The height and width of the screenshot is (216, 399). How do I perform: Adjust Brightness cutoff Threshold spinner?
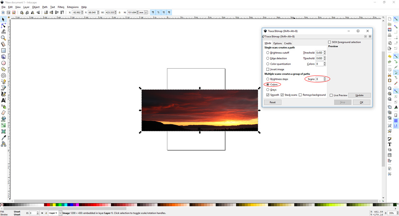tap(325, 53)
